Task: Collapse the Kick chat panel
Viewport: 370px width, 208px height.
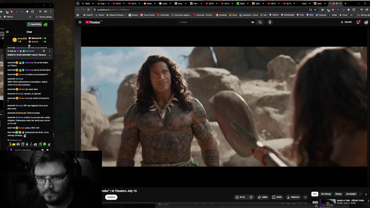Action: coord(8,32)
